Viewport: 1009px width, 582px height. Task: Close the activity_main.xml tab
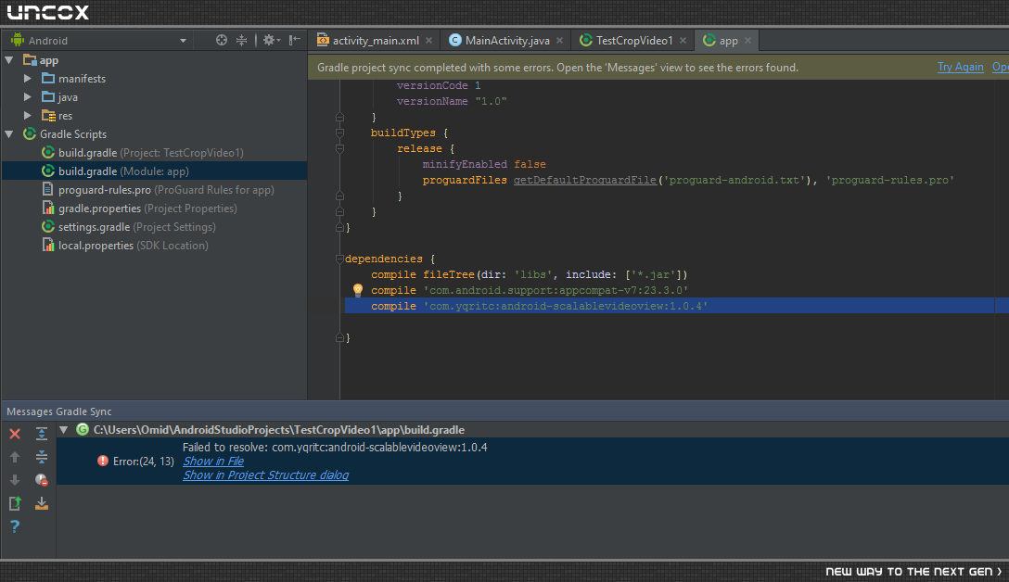coord(429,41)
